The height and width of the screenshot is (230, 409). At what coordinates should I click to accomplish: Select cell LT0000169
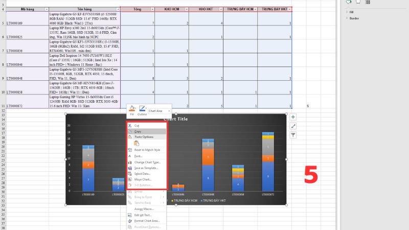pos(27,18)
